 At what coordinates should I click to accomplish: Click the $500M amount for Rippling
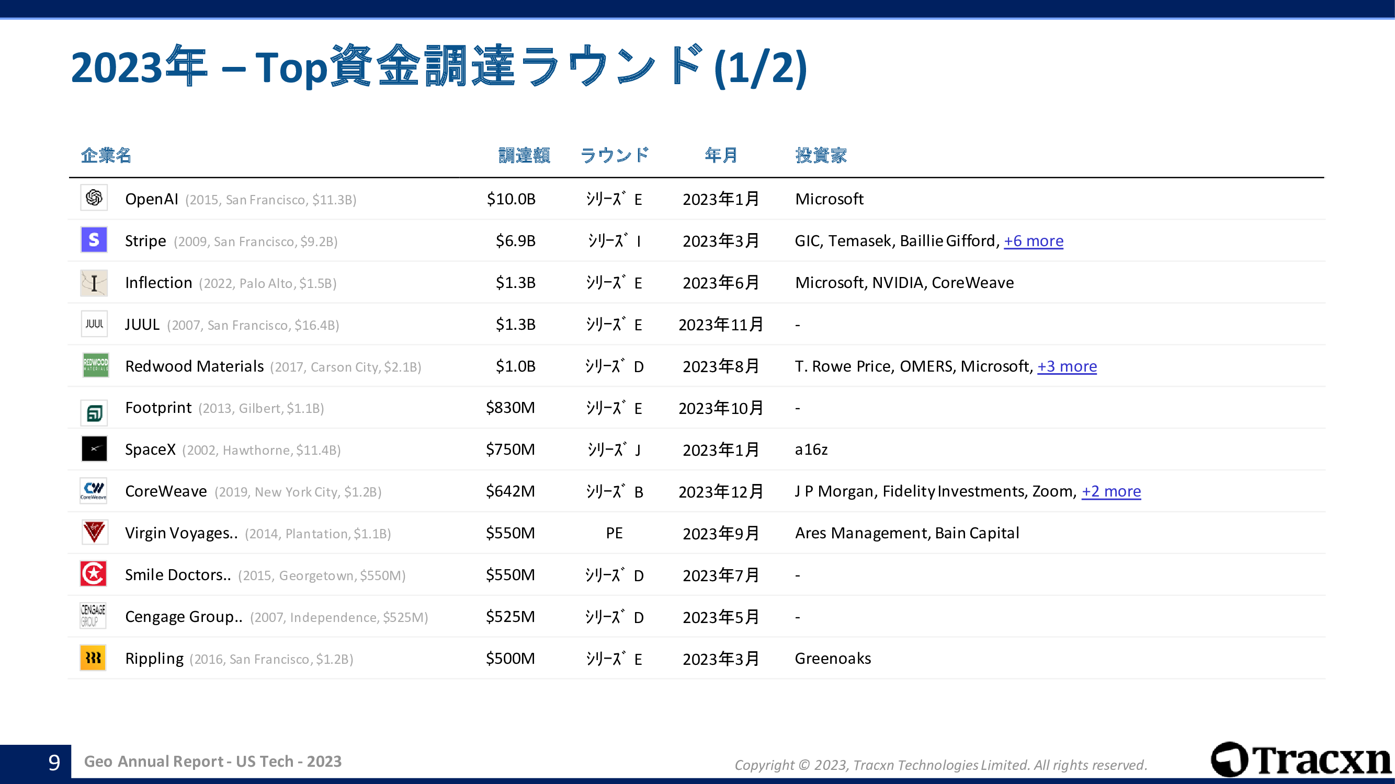[510, 659]
